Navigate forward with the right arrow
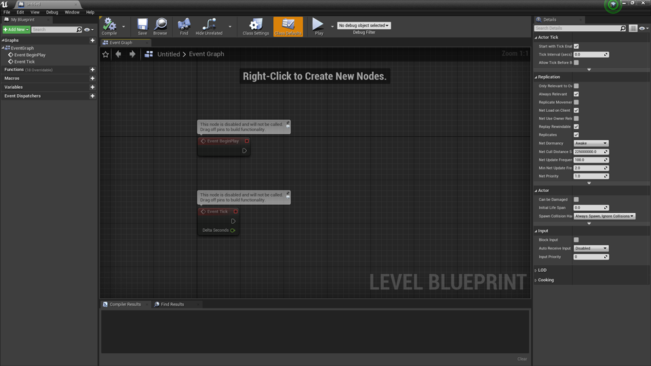The height and width of the screenshot is (366, 651). tap(132, 54)
